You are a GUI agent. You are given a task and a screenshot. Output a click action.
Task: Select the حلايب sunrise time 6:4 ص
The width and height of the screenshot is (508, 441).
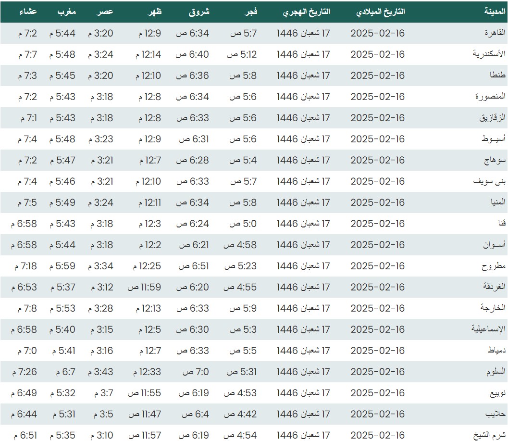(x=194, y=414)
